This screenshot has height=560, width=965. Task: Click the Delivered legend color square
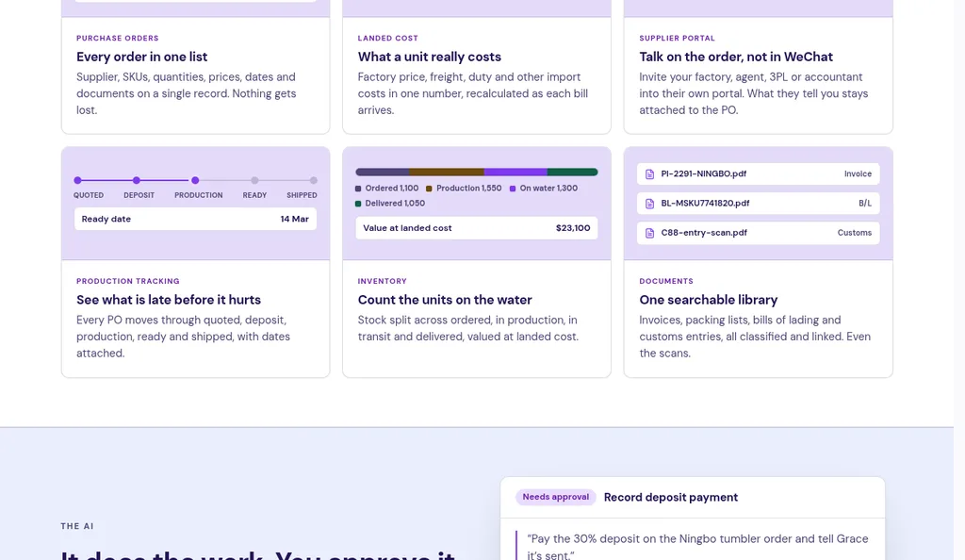pos(358,204)
